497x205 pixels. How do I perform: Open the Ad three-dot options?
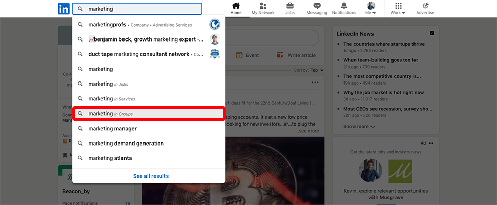pos(431,143)
